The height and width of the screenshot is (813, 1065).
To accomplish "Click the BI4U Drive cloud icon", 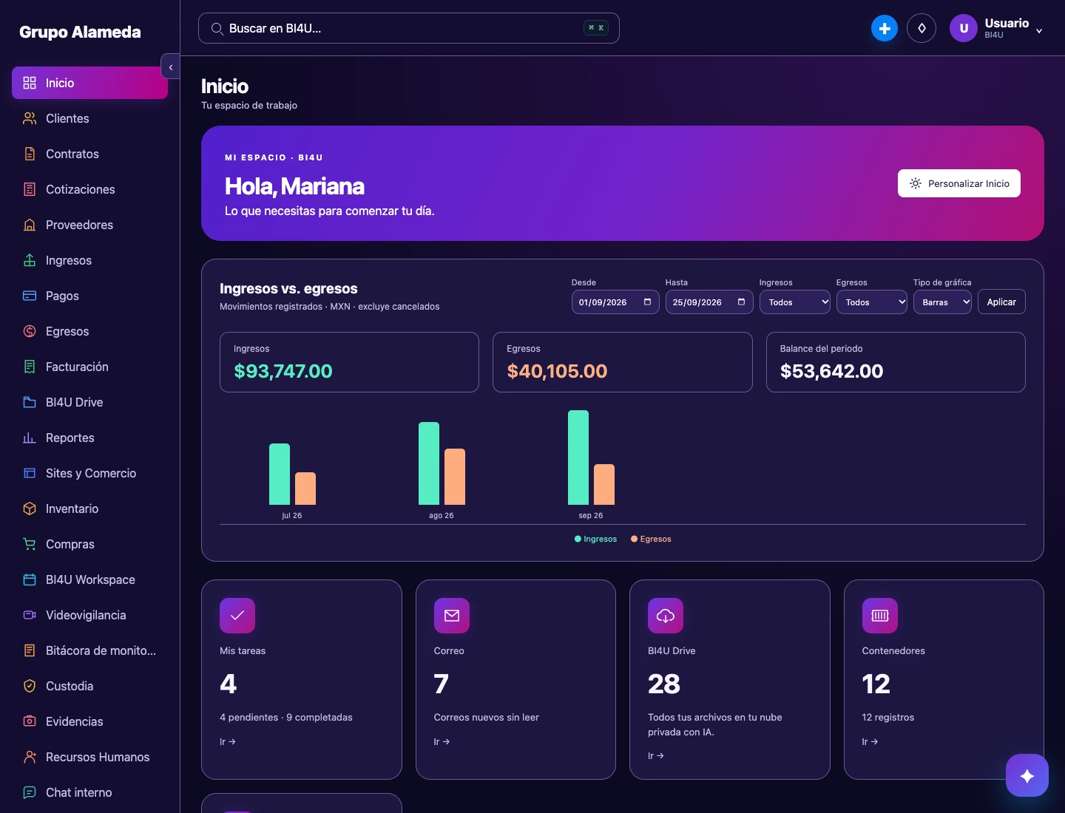I will click(666, 616).
